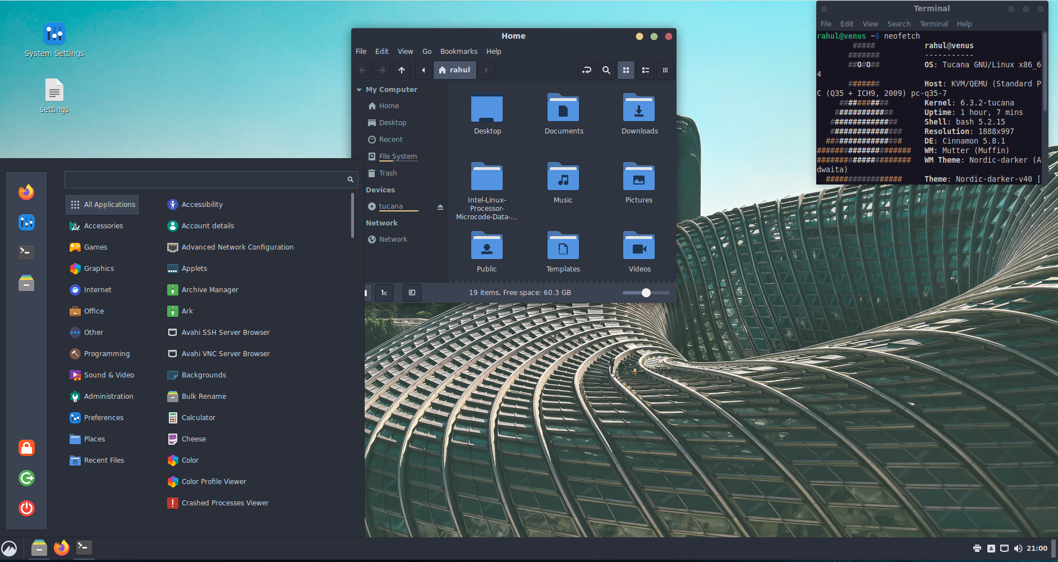Switch file manager to list view
1058x562 pixels.
point(646,70)
